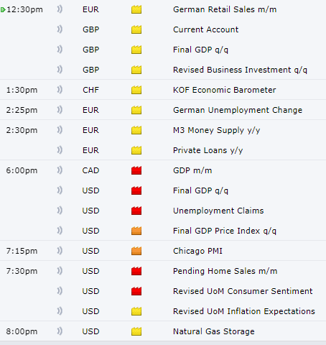
Task: Click USD currency in Natural Gas Storage row
Action: pos(90,331)
